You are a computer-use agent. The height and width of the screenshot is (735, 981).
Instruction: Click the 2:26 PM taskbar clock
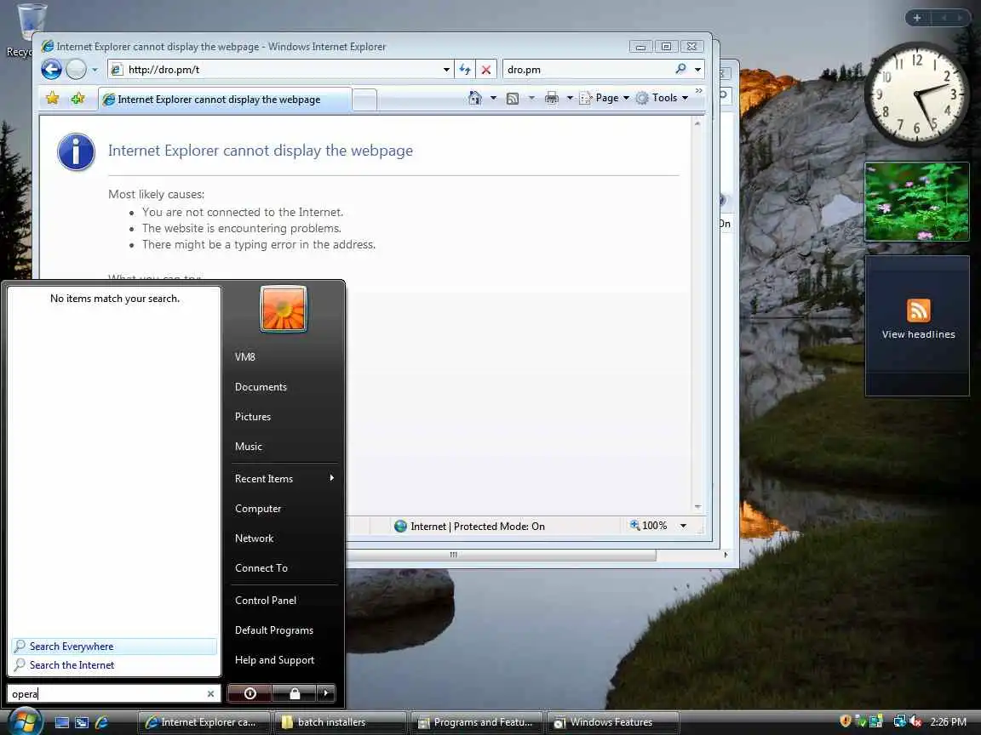(x=948, y=722)
